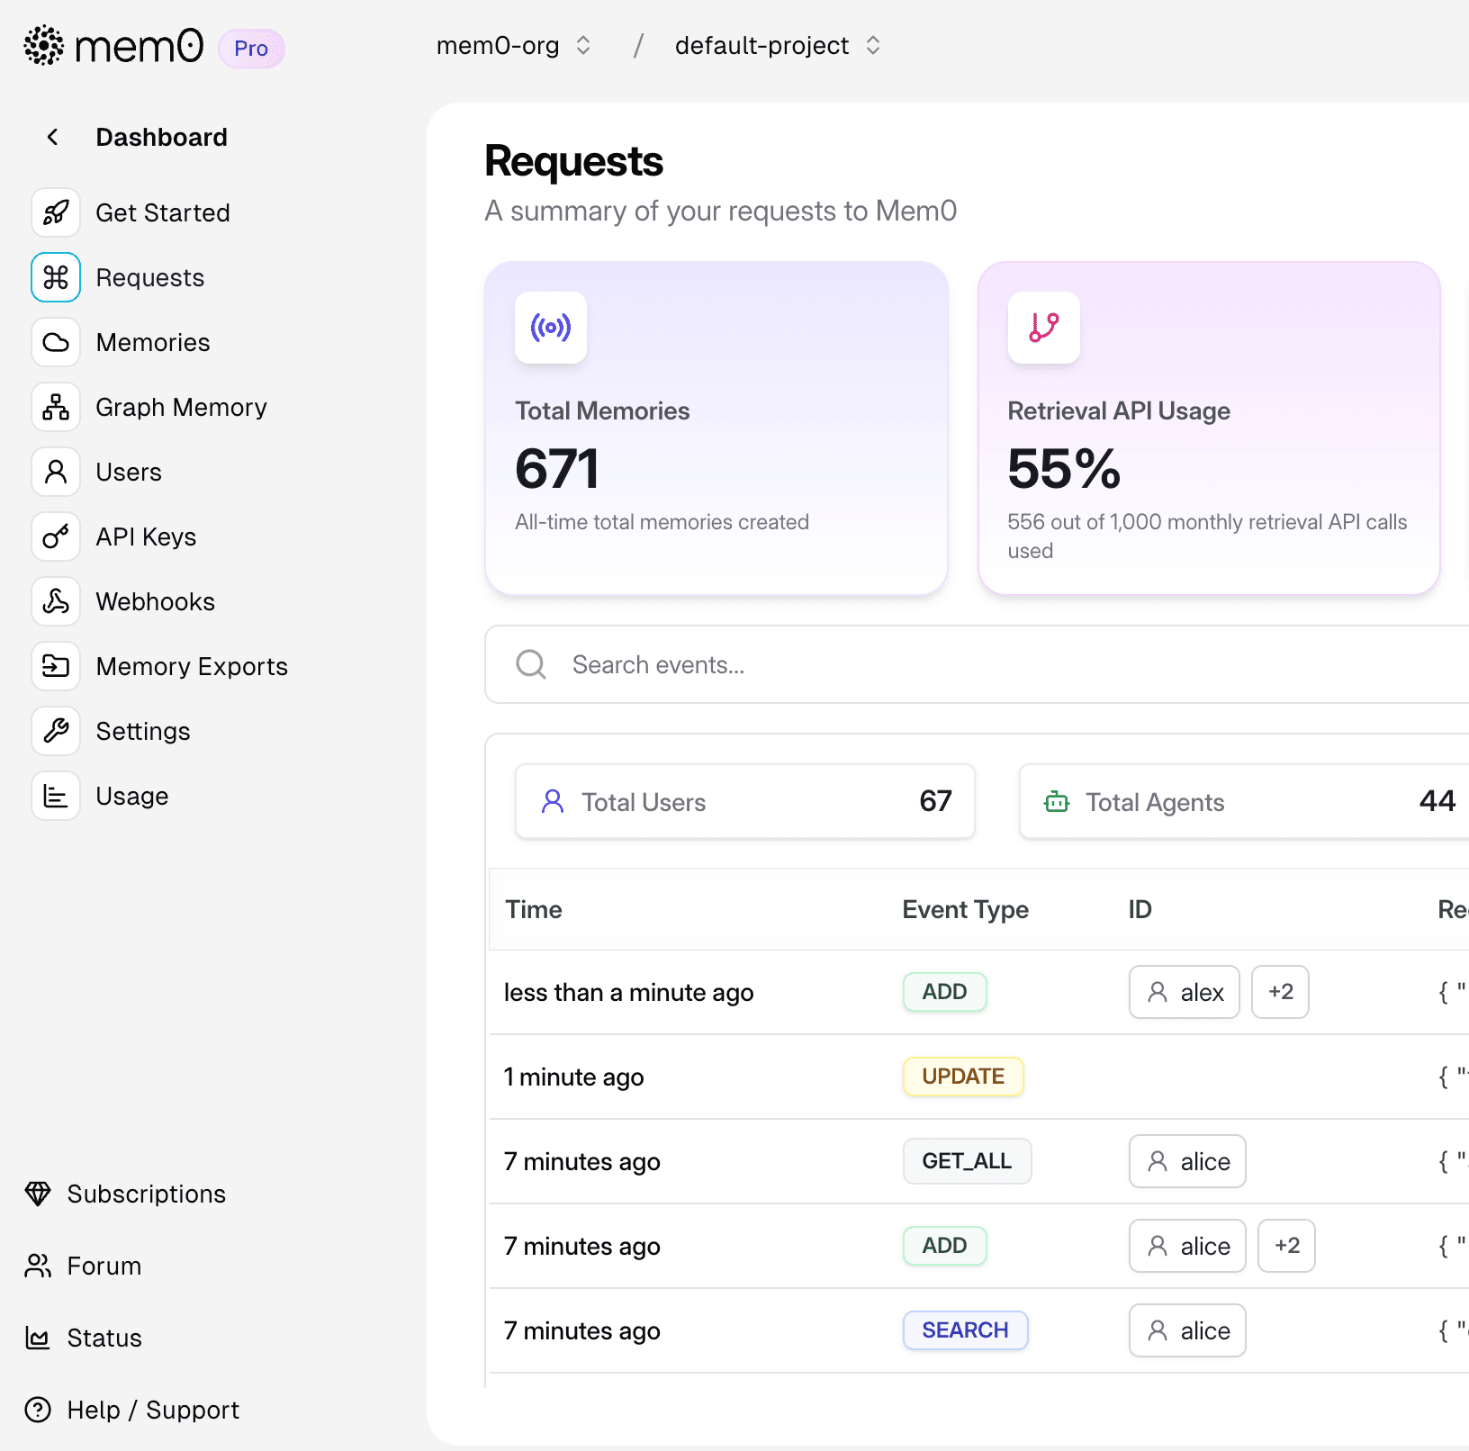This screenshot has height=1451, width=1469.
Task: Click the Graph Memory network icon
Action: (56, 407)
